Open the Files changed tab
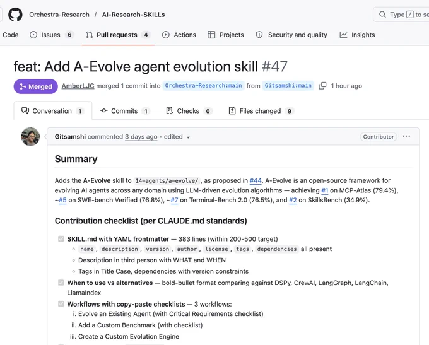The image size is (429, 345). [x=261, y=111]
